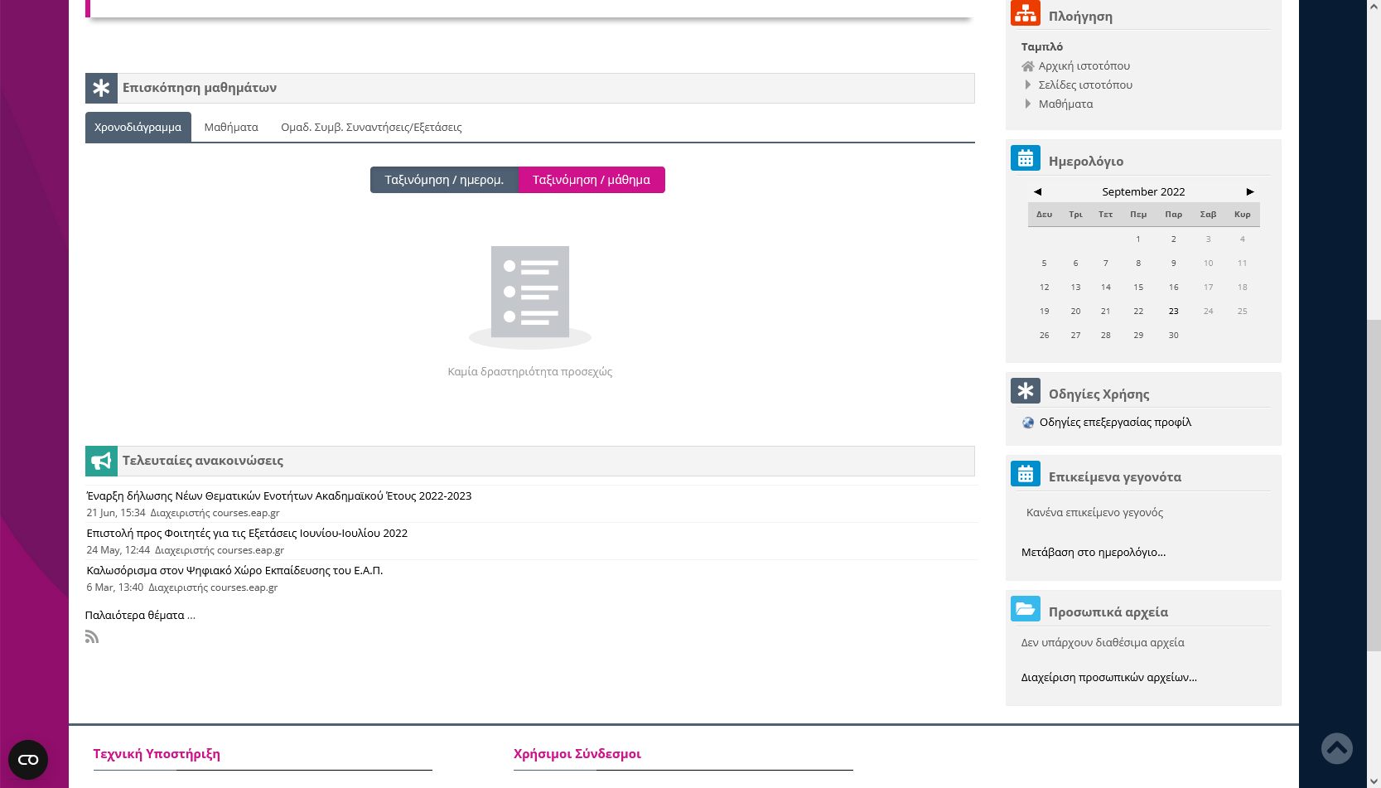
Task: Click the Upcoming events calendar icon
Action: click(x=1026, y=474)
